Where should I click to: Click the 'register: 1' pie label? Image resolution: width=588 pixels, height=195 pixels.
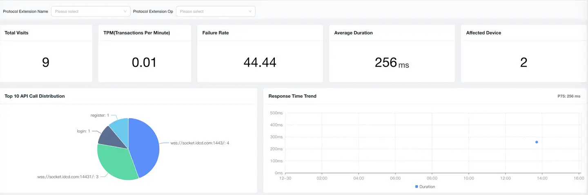point(100,115)
